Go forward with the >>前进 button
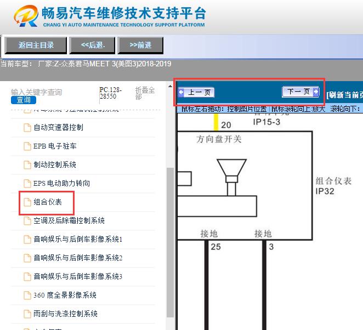Screen dimensions: 363x330 coord(140,45)
